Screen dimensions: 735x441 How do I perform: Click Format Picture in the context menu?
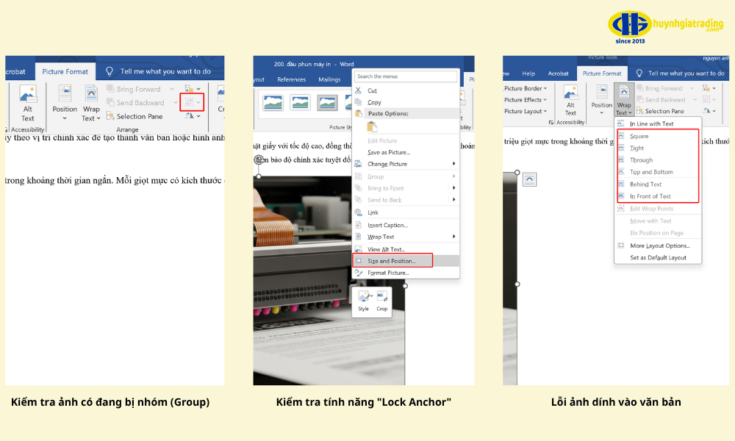[388, 273]
